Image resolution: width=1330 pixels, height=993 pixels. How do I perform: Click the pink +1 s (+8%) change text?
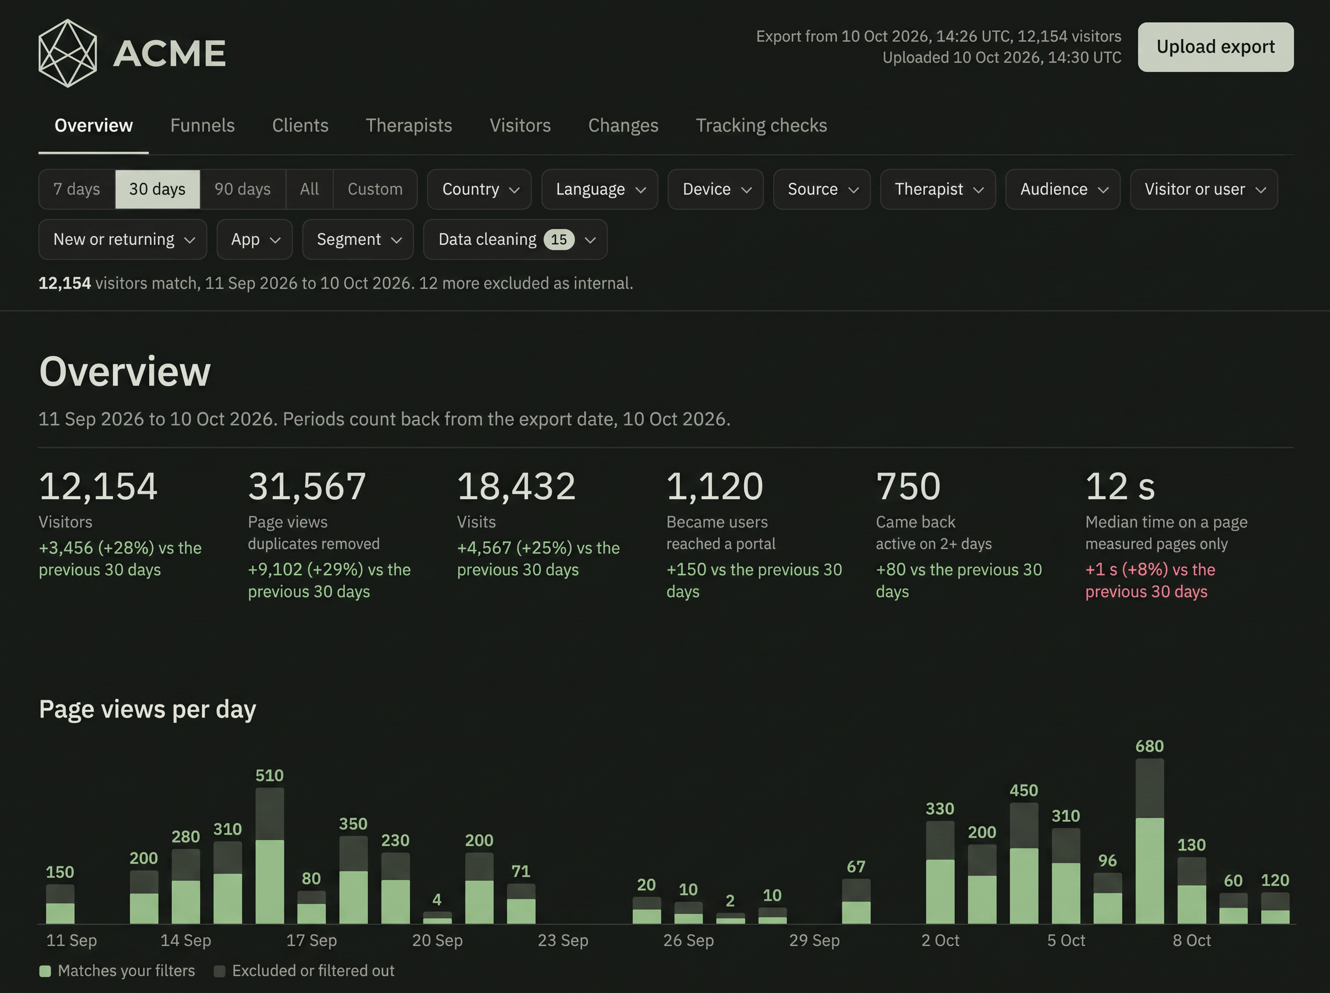tap(1150, 580)
